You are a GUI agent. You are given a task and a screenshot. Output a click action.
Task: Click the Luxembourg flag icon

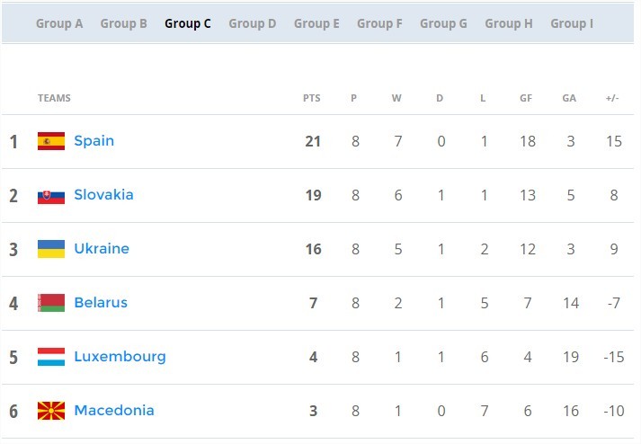[51, 357]
